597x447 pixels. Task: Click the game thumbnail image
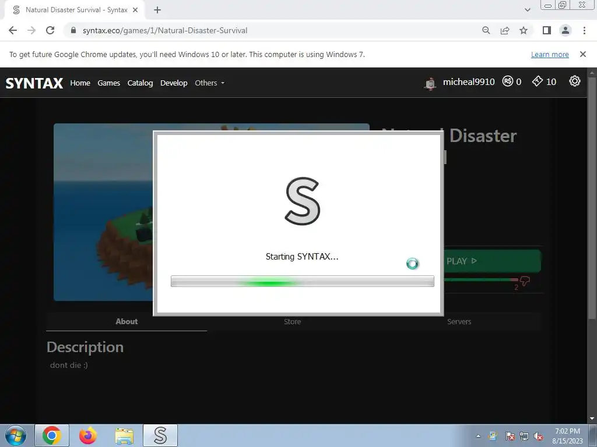103,212
